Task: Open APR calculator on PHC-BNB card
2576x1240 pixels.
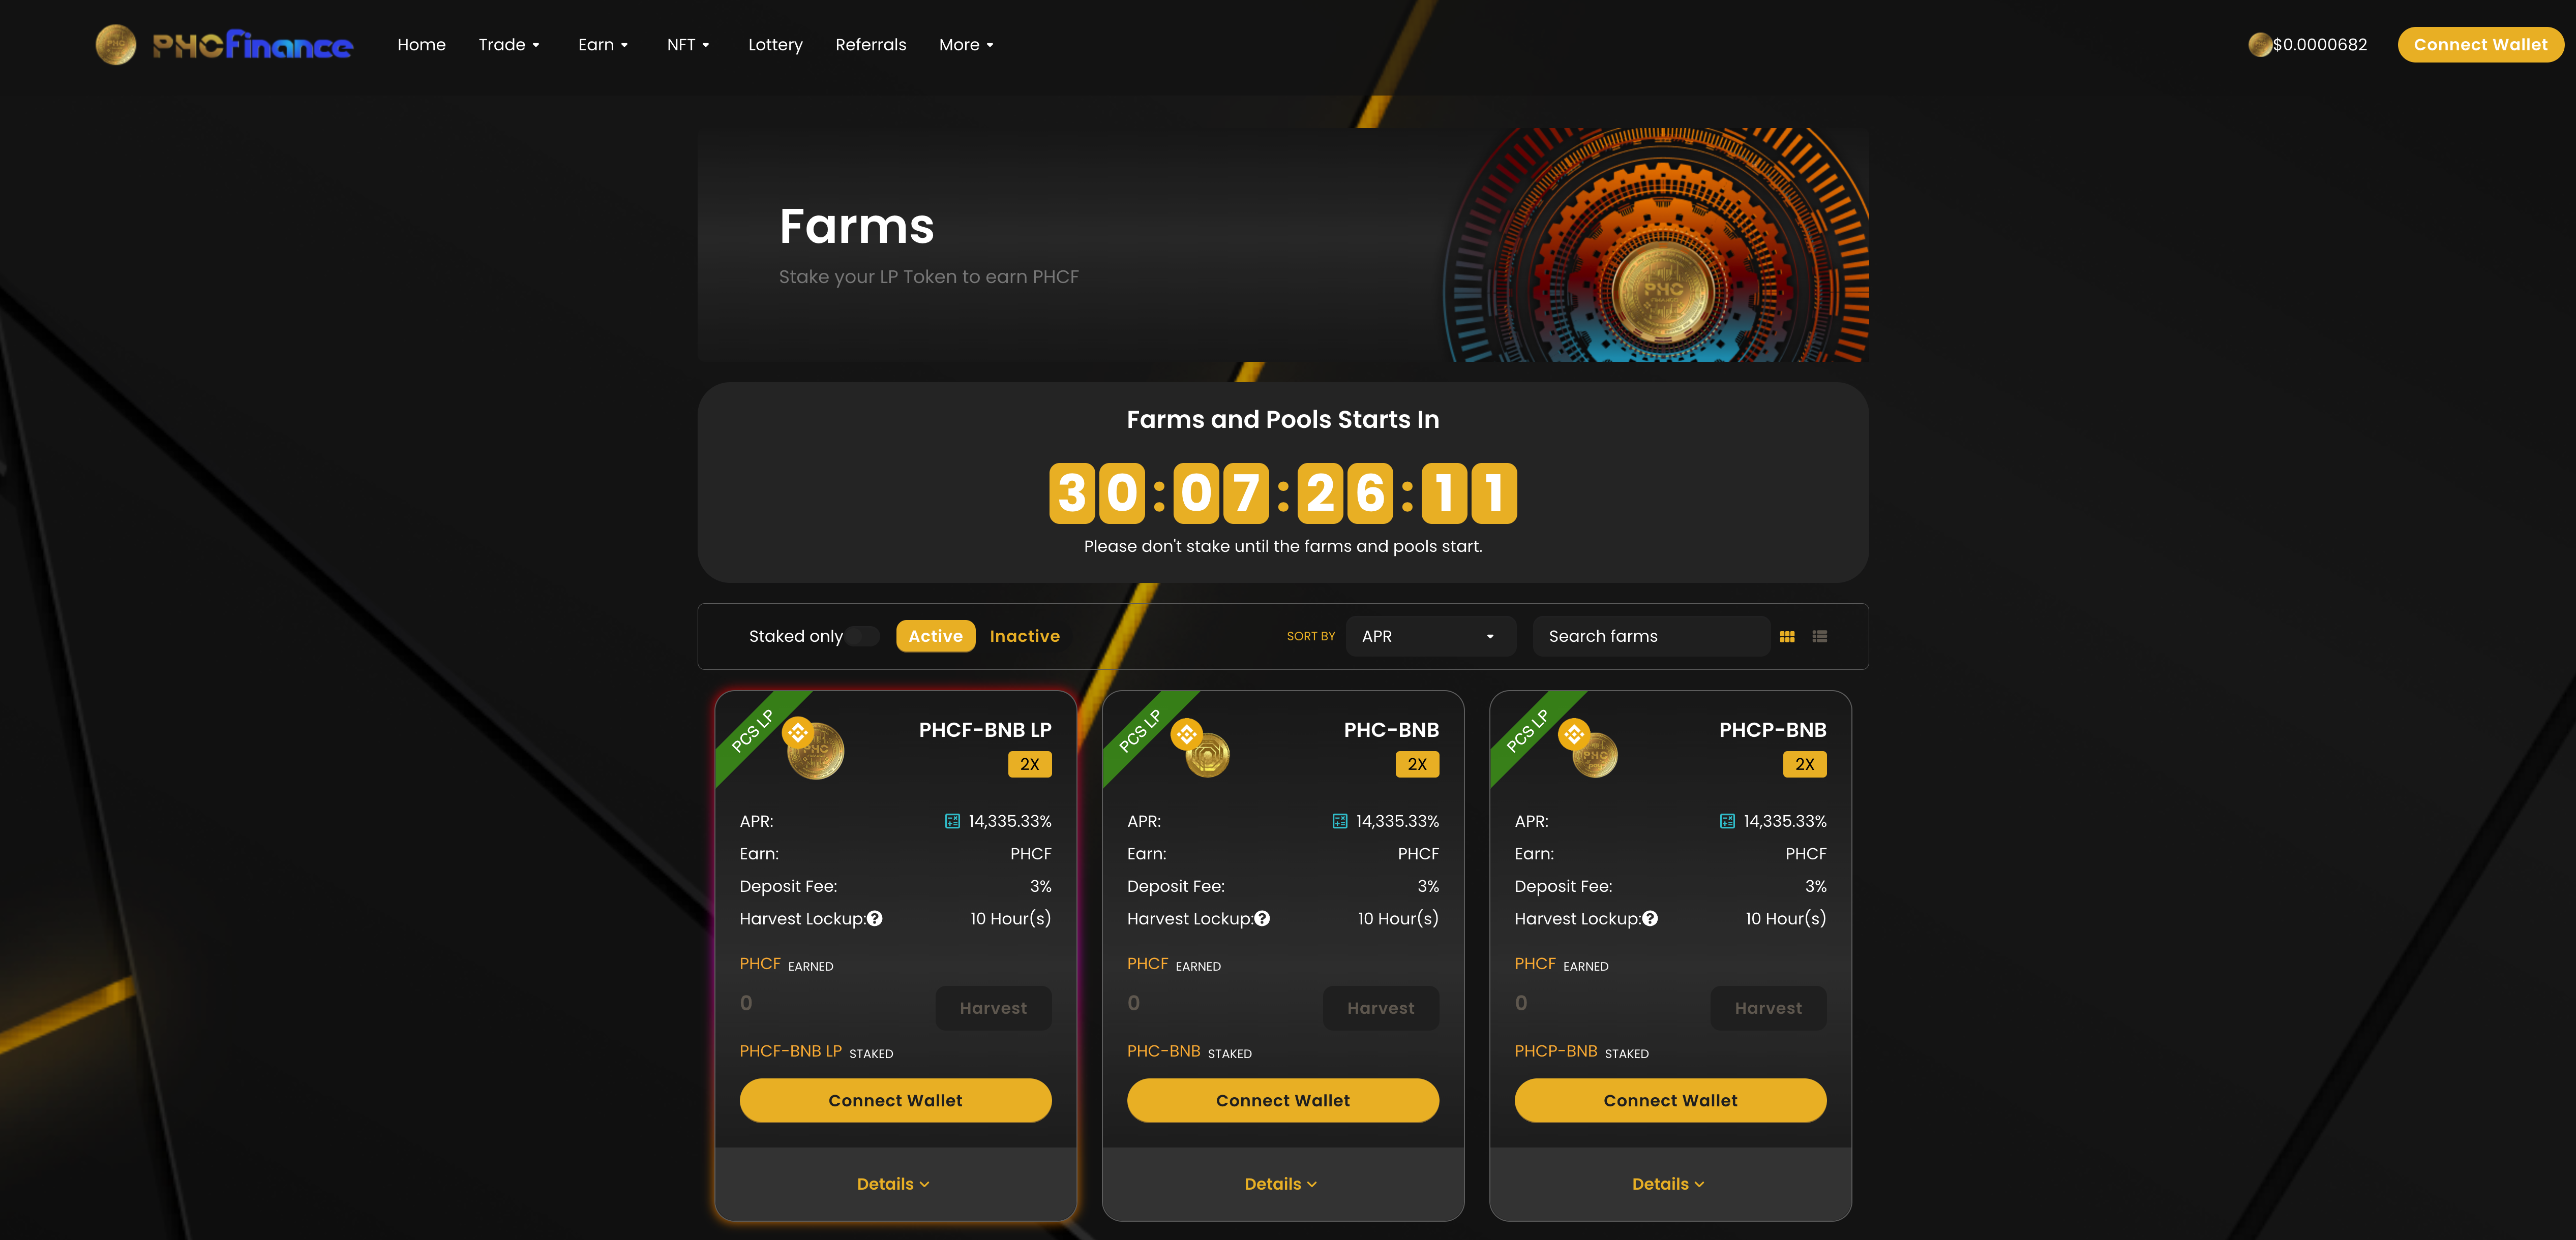Action: point(1339,821)
